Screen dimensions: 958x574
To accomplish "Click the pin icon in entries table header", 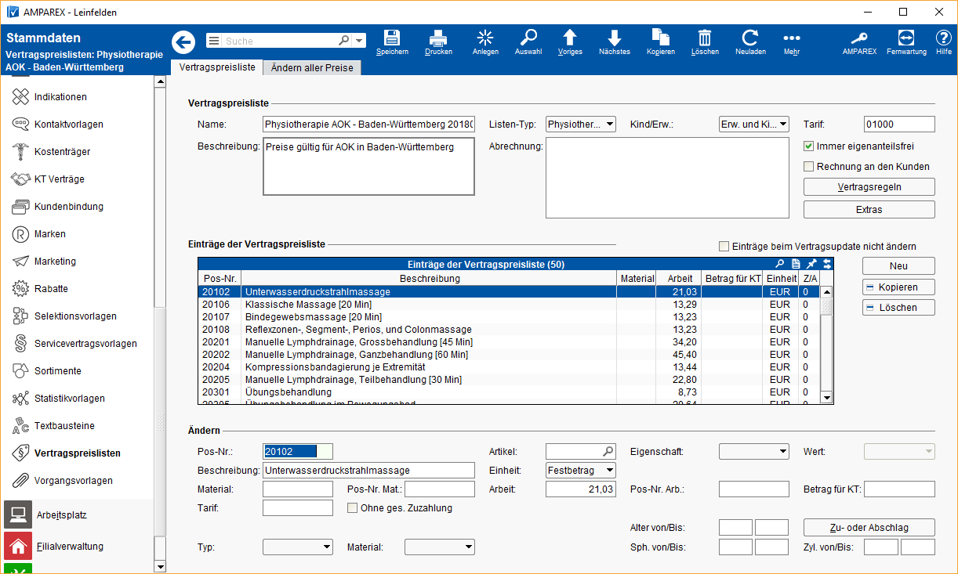I will coord(811,265).
